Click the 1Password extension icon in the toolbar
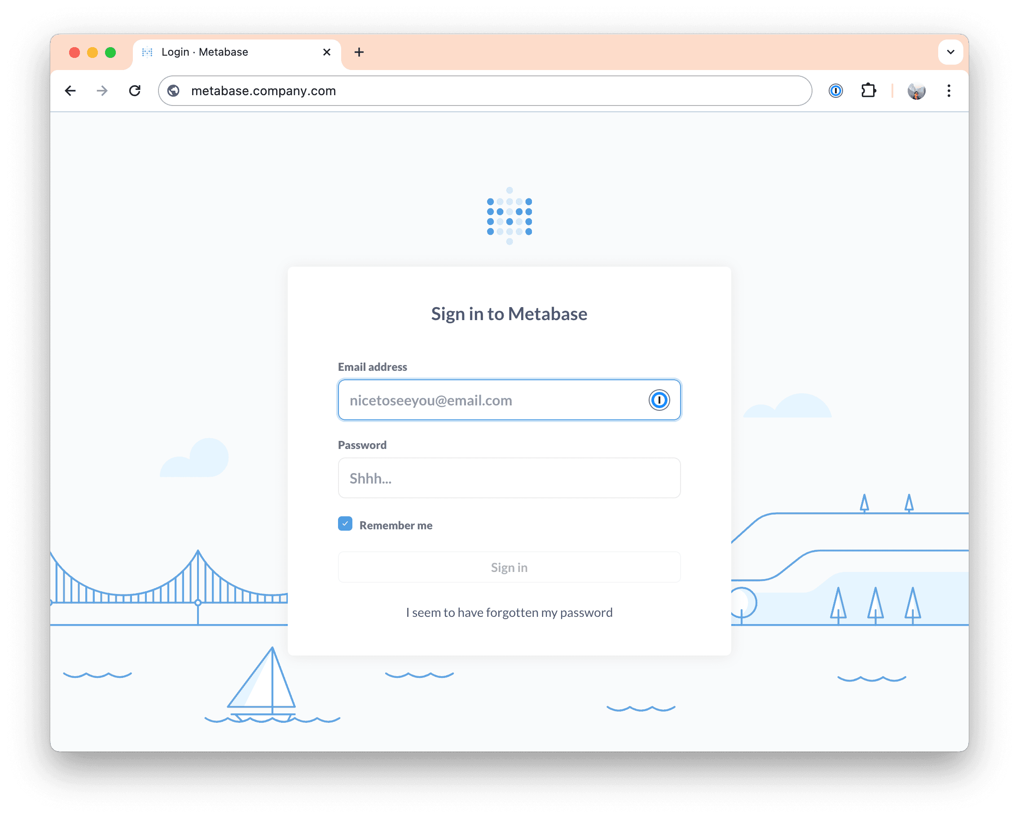Viewport: 1019px width, 818px height. [835, 90]
